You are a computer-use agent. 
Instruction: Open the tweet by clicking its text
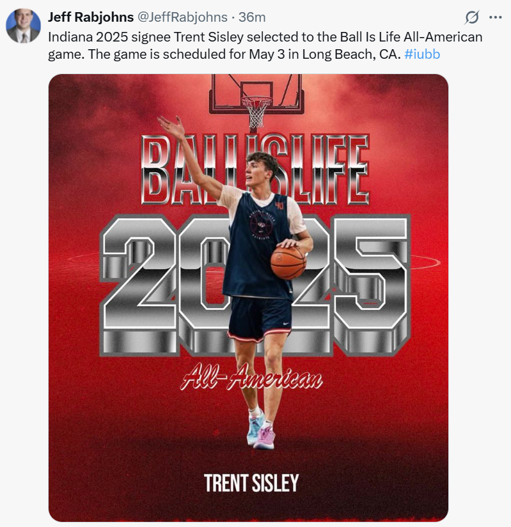pyautogui.click(x=265, y=46)
